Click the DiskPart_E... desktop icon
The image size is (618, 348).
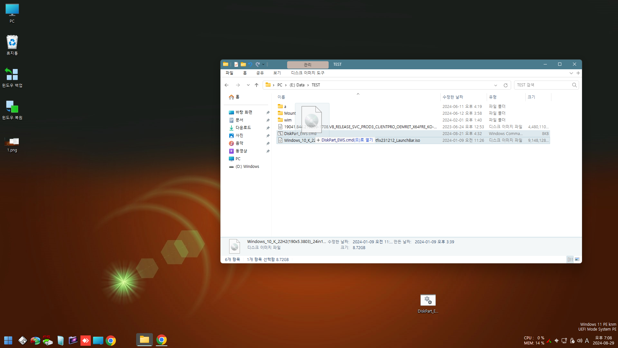pyautogui.click(x=428, y=304)
